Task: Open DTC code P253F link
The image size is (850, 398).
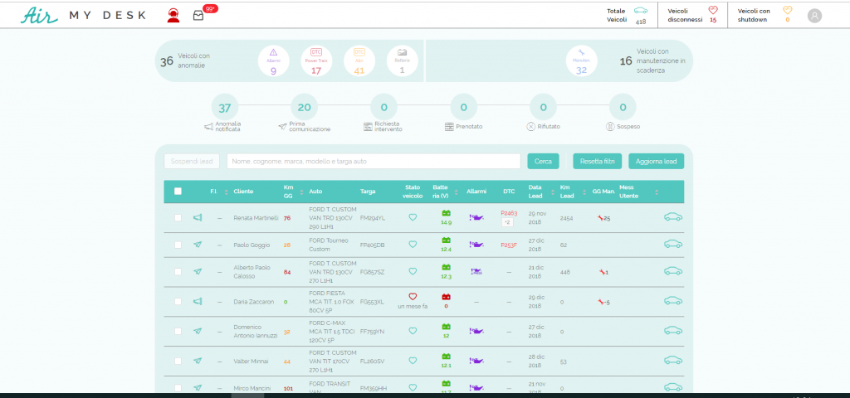Action: tap(509, 245)
